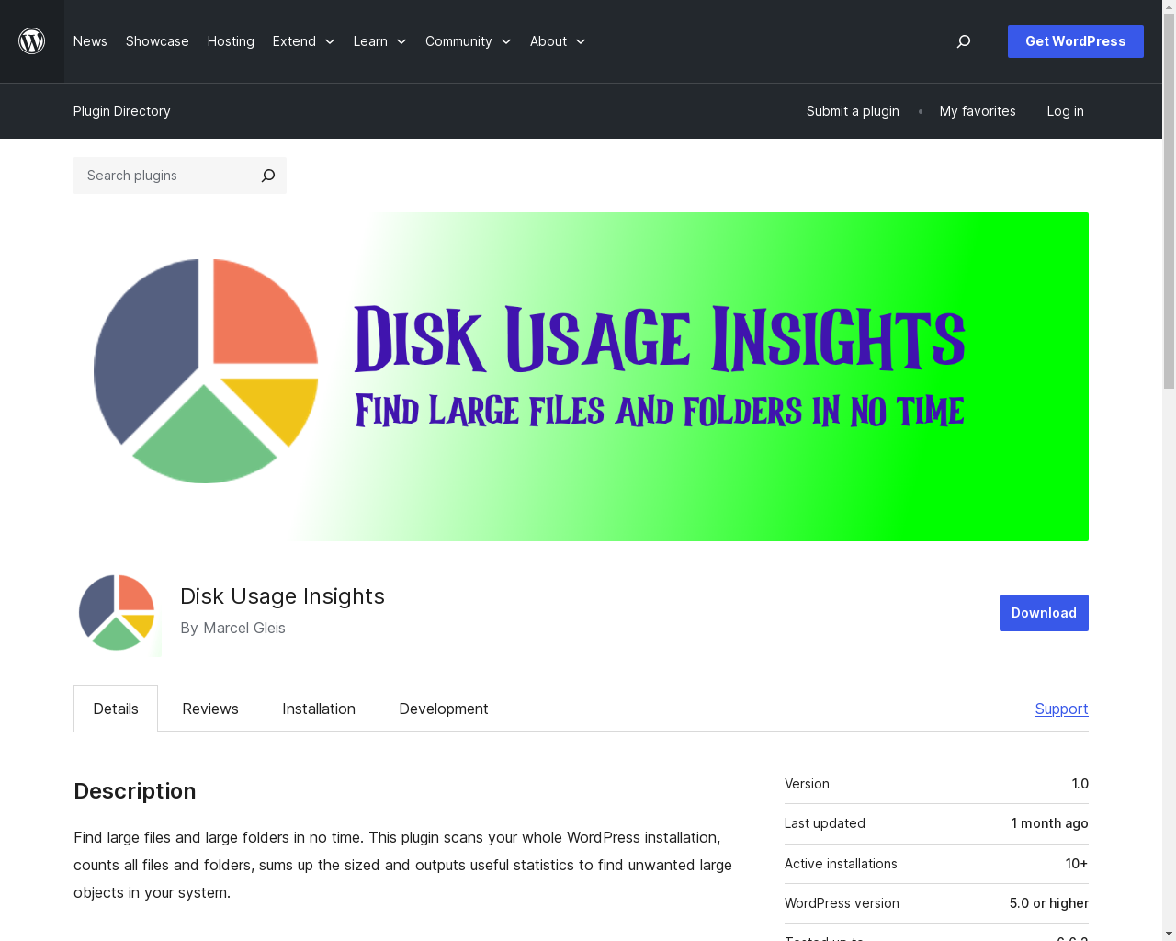This screenshot has width=1176, height=941.
Task: Switch to the Installation tab
Action: pos(319,709)
